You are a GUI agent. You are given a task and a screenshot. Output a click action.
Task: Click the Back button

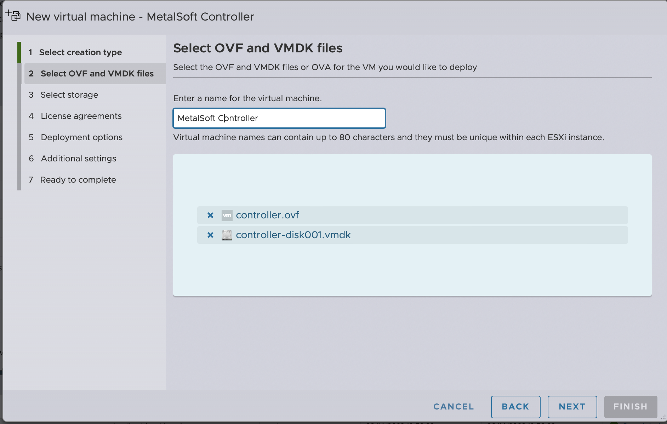tap(515, 407)
